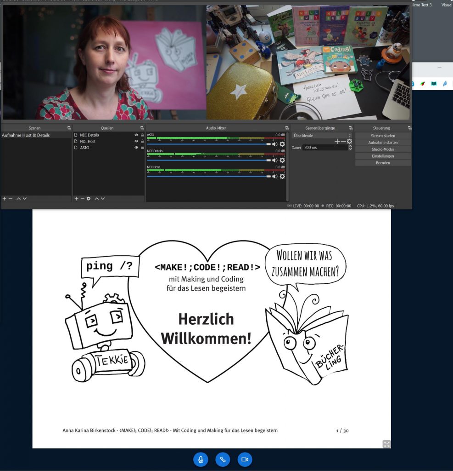
Task: Undock the Szenen panel
Action: pyautogui.click(x=69, y=128)
